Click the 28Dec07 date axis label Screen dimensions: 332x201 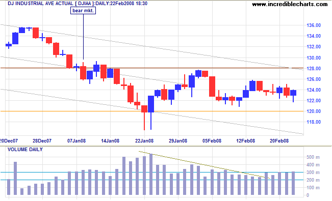coord(42,141)
